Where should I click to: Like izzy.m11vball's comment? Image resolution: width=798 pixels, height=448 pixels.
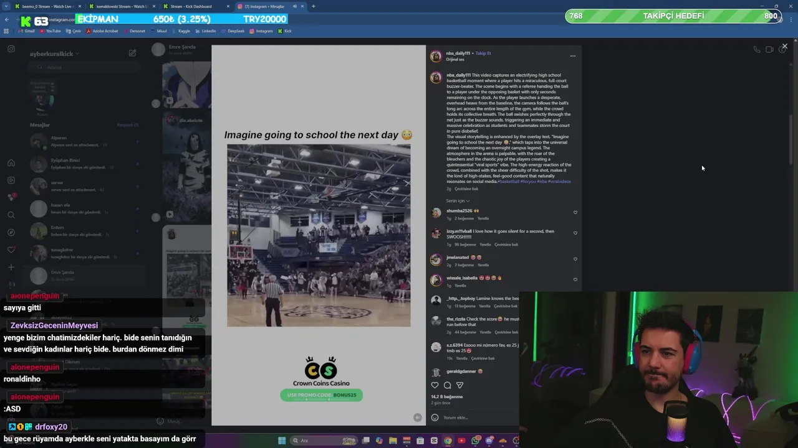pyautogui.click(x=575, y=233)
